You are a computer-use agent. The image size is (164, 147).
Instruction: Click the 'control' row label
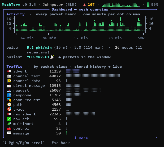(x=21, y=128)
